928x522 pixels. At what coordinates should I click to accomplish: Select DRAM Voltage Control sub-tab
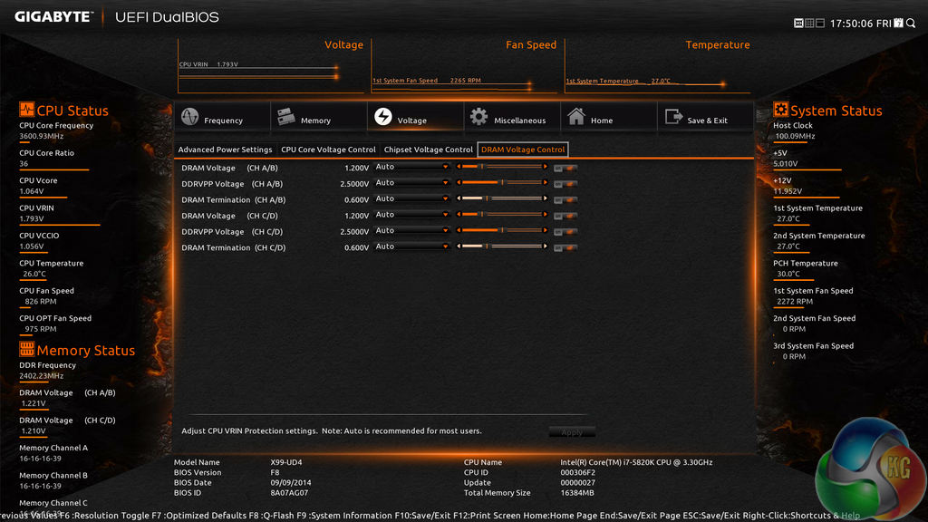(523, 150)
